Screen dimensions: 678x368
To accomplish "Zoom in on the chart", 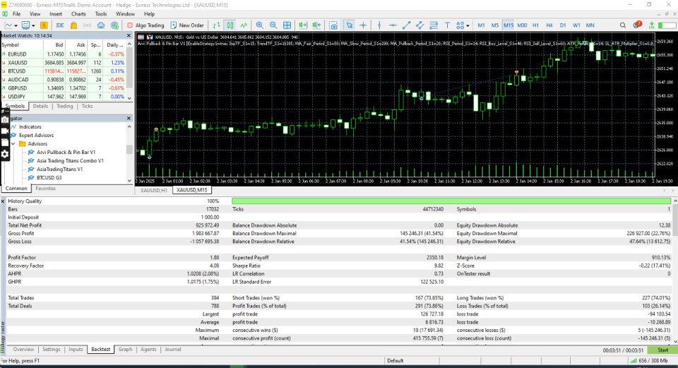I will (x=259, y=25).
